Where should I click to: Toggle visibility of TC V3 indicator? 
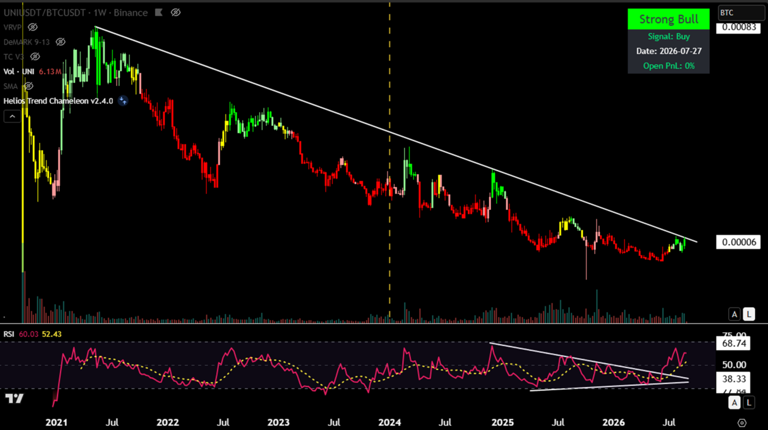coord(35,56)
